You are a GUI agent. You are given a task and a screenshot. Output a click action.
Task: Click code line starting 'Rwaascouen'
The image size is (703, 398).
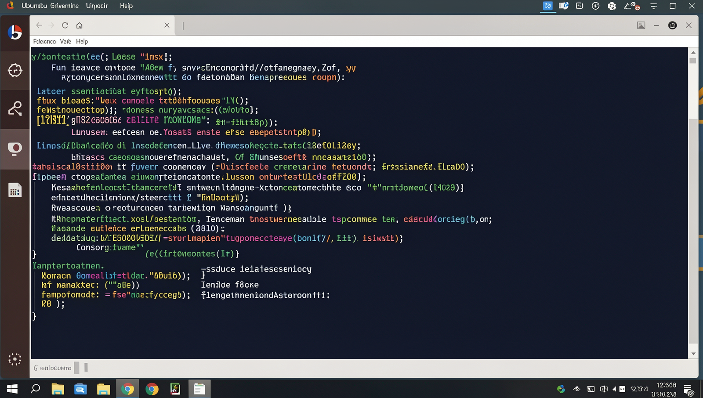point(171,208)
